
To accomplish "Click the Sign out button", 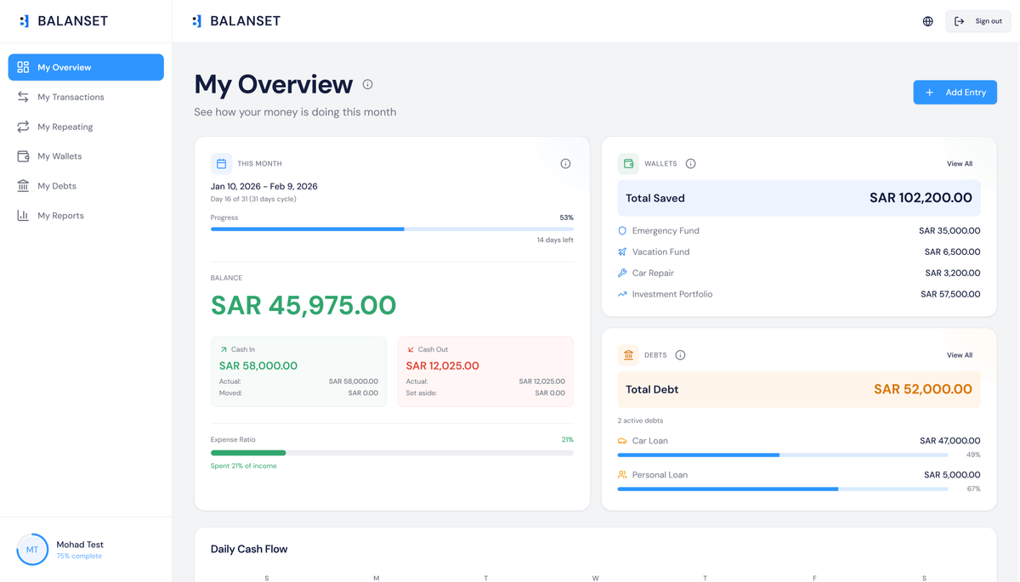I will [977, 20].
